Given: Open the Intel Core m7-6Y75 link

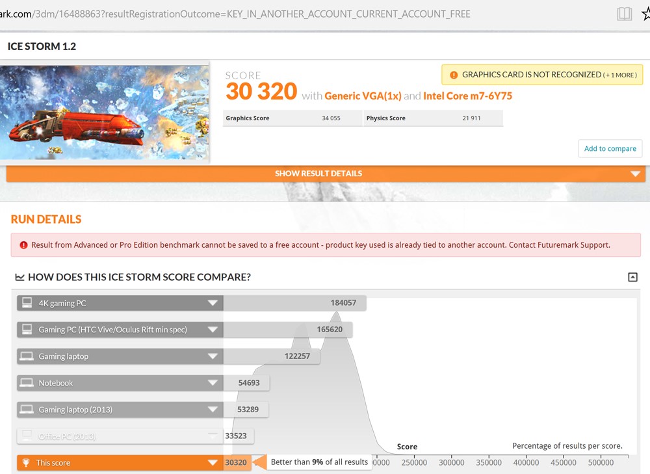Looking at the screenshot, I should (467, 96).
